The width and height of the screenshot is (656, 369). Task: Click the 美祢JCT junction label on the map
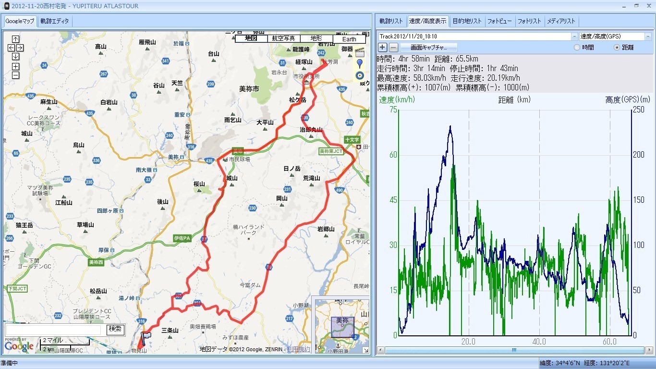point(330,151)
